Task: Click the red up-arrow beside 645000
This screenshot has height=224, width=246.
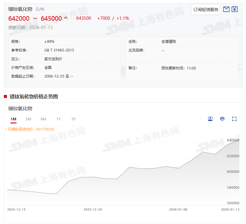Action: pyautogui.click(x=65, y=18)
